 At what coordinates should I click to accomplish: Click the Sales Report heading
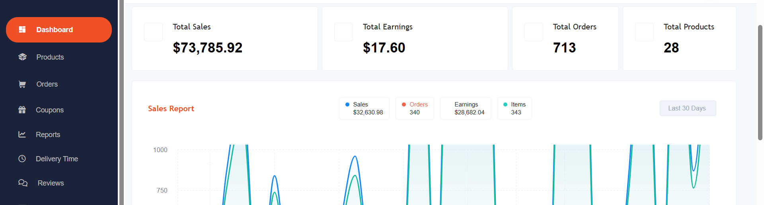171,108
